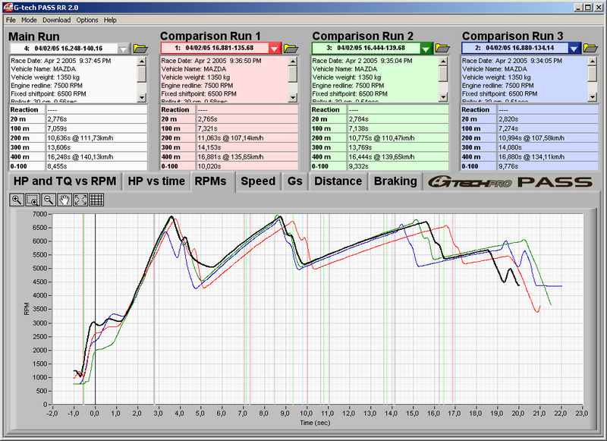The width and height of the screenshot is (607, 441).
Task: Open the Help menu
Action: (110, 20)
